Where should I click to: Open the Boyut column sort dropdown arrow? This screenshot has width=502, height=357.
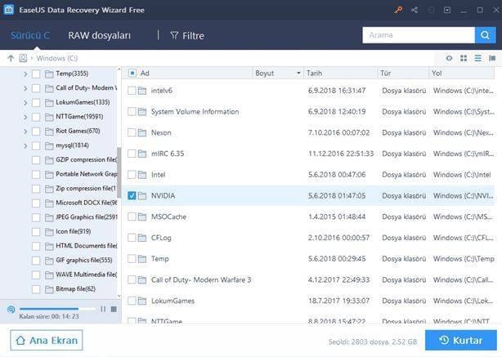[x=298, y=73]
